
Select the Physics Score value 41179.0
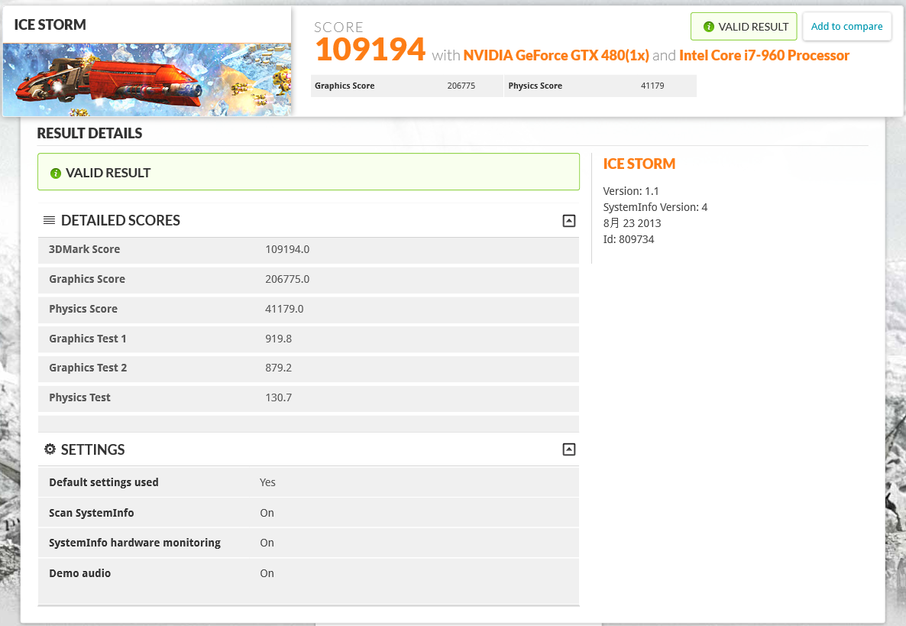284,310
